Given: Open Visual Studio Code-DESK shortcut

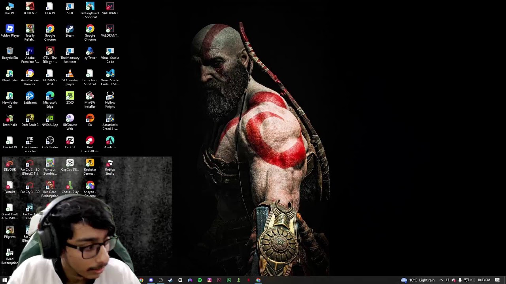Looking at the screenshot, I should 110,78.
